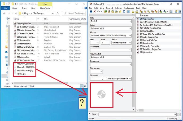Open the Tools menu in Mp3tag

point(138,8)
